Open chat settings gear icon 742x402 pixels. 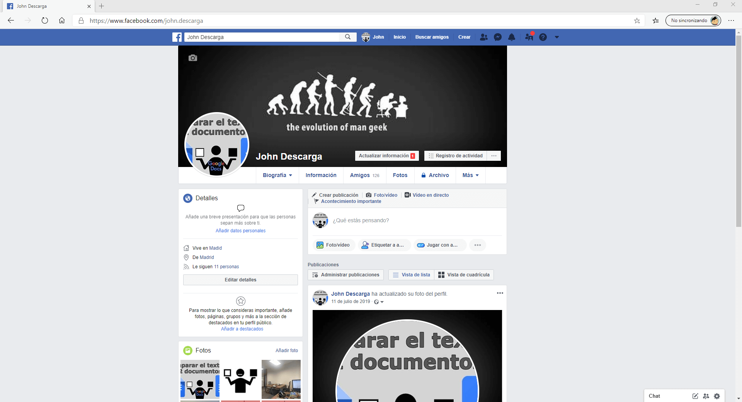pos(717,396)
